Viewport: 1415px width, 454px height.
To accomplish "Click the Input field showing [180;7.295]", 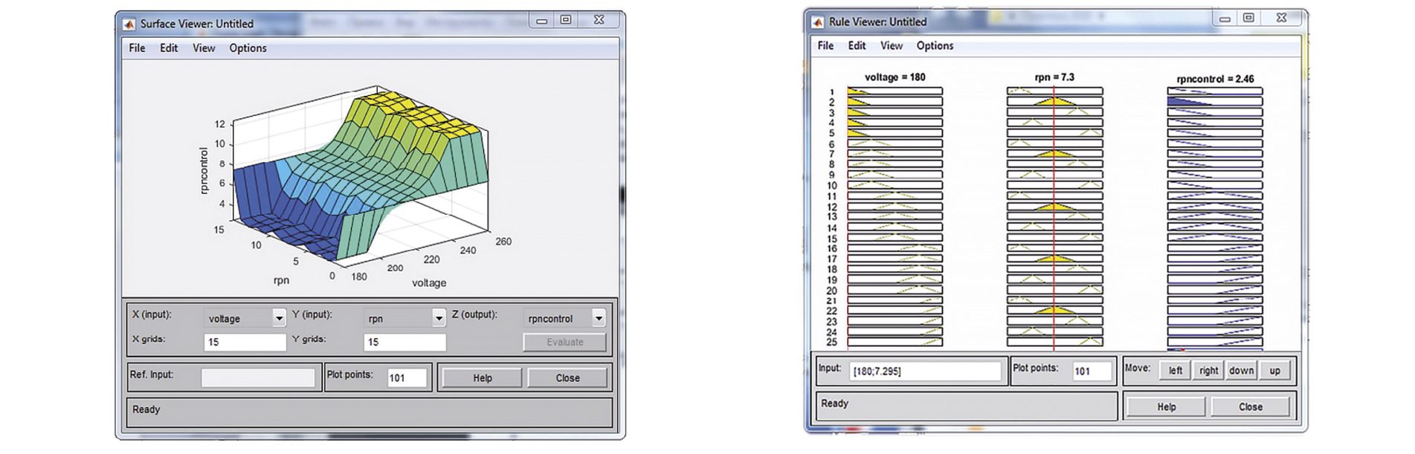I will (x=925, y=372).
